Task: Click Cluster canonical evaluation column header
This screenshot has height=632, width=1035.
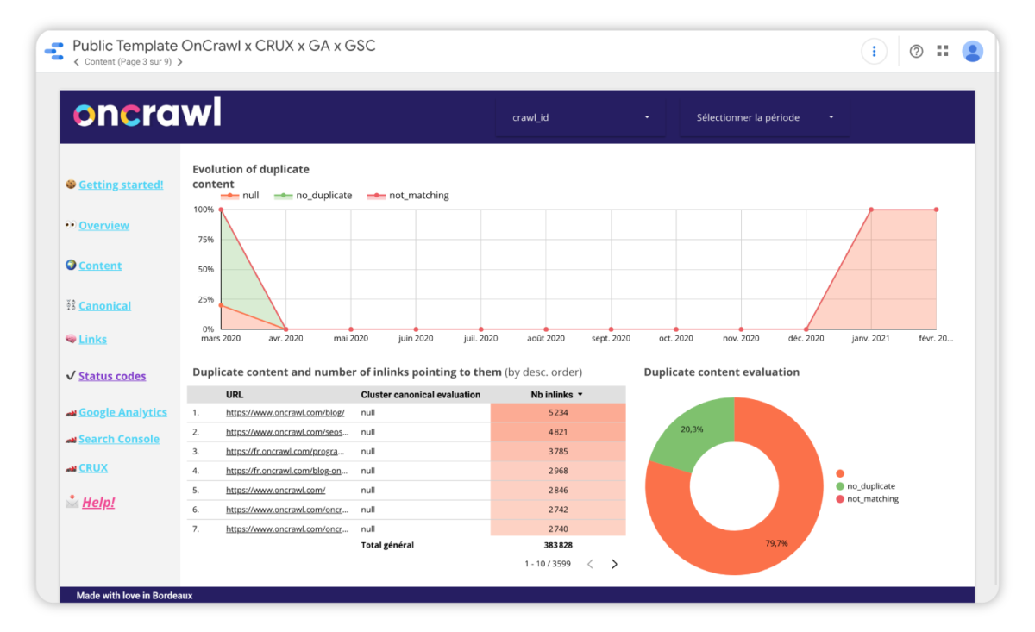Action: click(x=421, y=395)
